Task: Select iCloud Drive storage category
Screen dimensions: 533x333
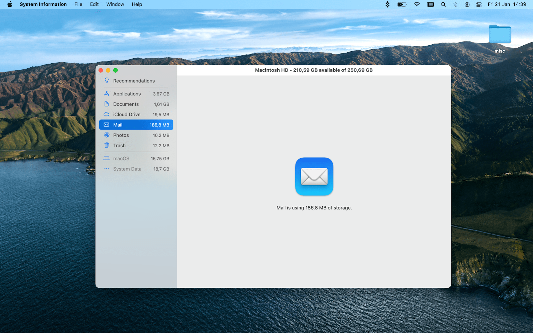Action: coord(136,115)
